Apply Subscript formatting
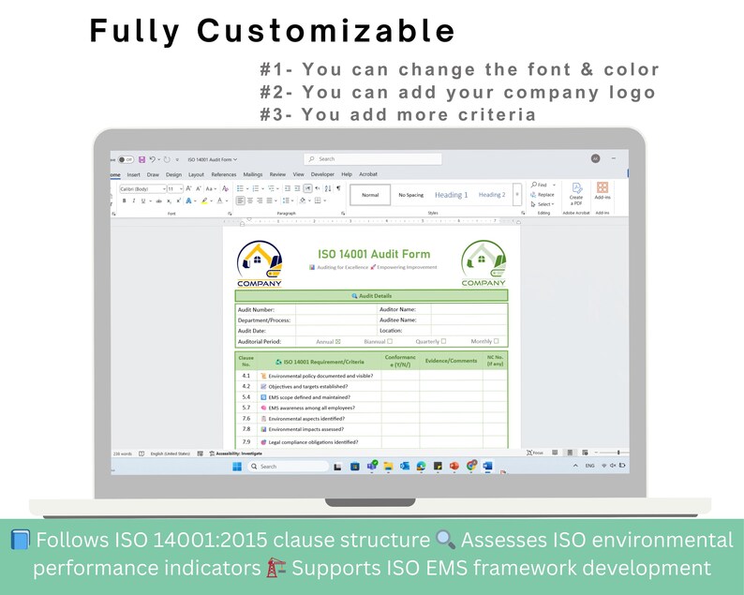744x595 pixels. (x=169, y=201)
